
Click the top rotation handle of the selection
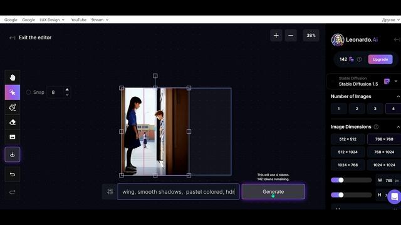point(155,76)
